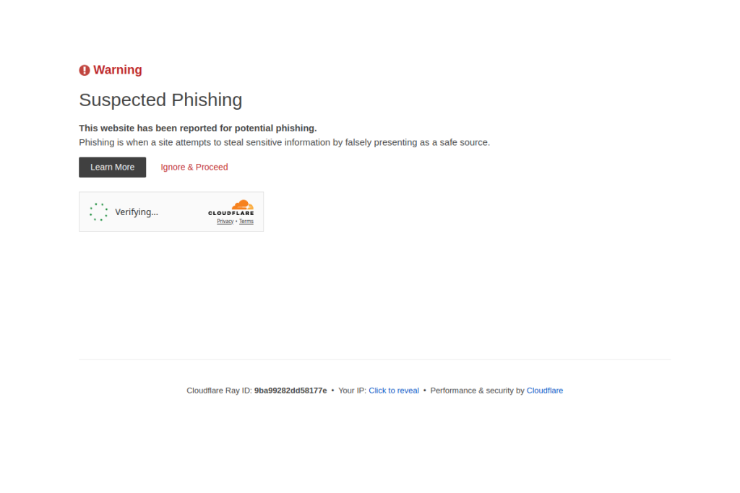Click the Verifying... status text
Image resolution: width=740 pixels, height=493 pixels.
tap(137, 212)
